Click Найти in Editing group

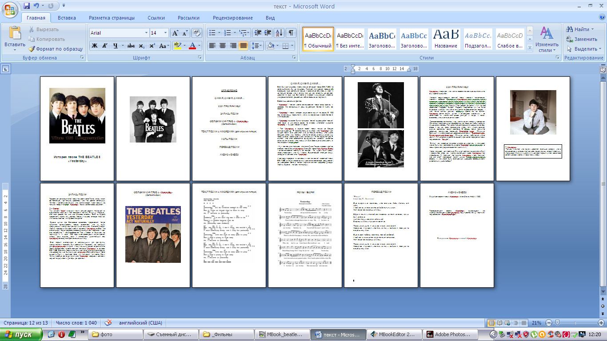(x=580, y=29)
